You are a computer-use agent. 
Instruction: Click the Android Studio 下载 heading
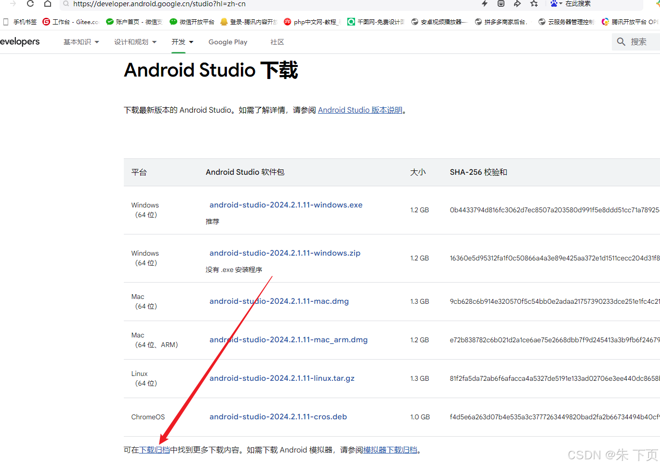[x=211, y=70]
